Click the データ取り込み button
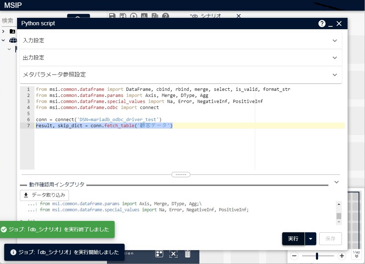Image resolution: width=365 pixels, height=264 pixels. 44,195
